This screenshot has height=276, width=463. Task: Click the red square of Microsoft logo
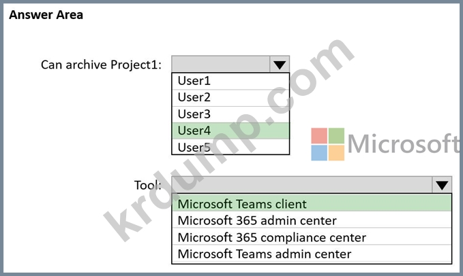319,135
